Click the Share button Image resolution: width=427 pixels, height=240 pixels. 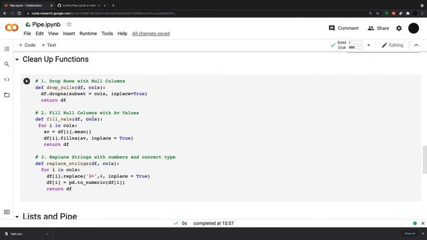pyautogui.click(x=378, y=28)
